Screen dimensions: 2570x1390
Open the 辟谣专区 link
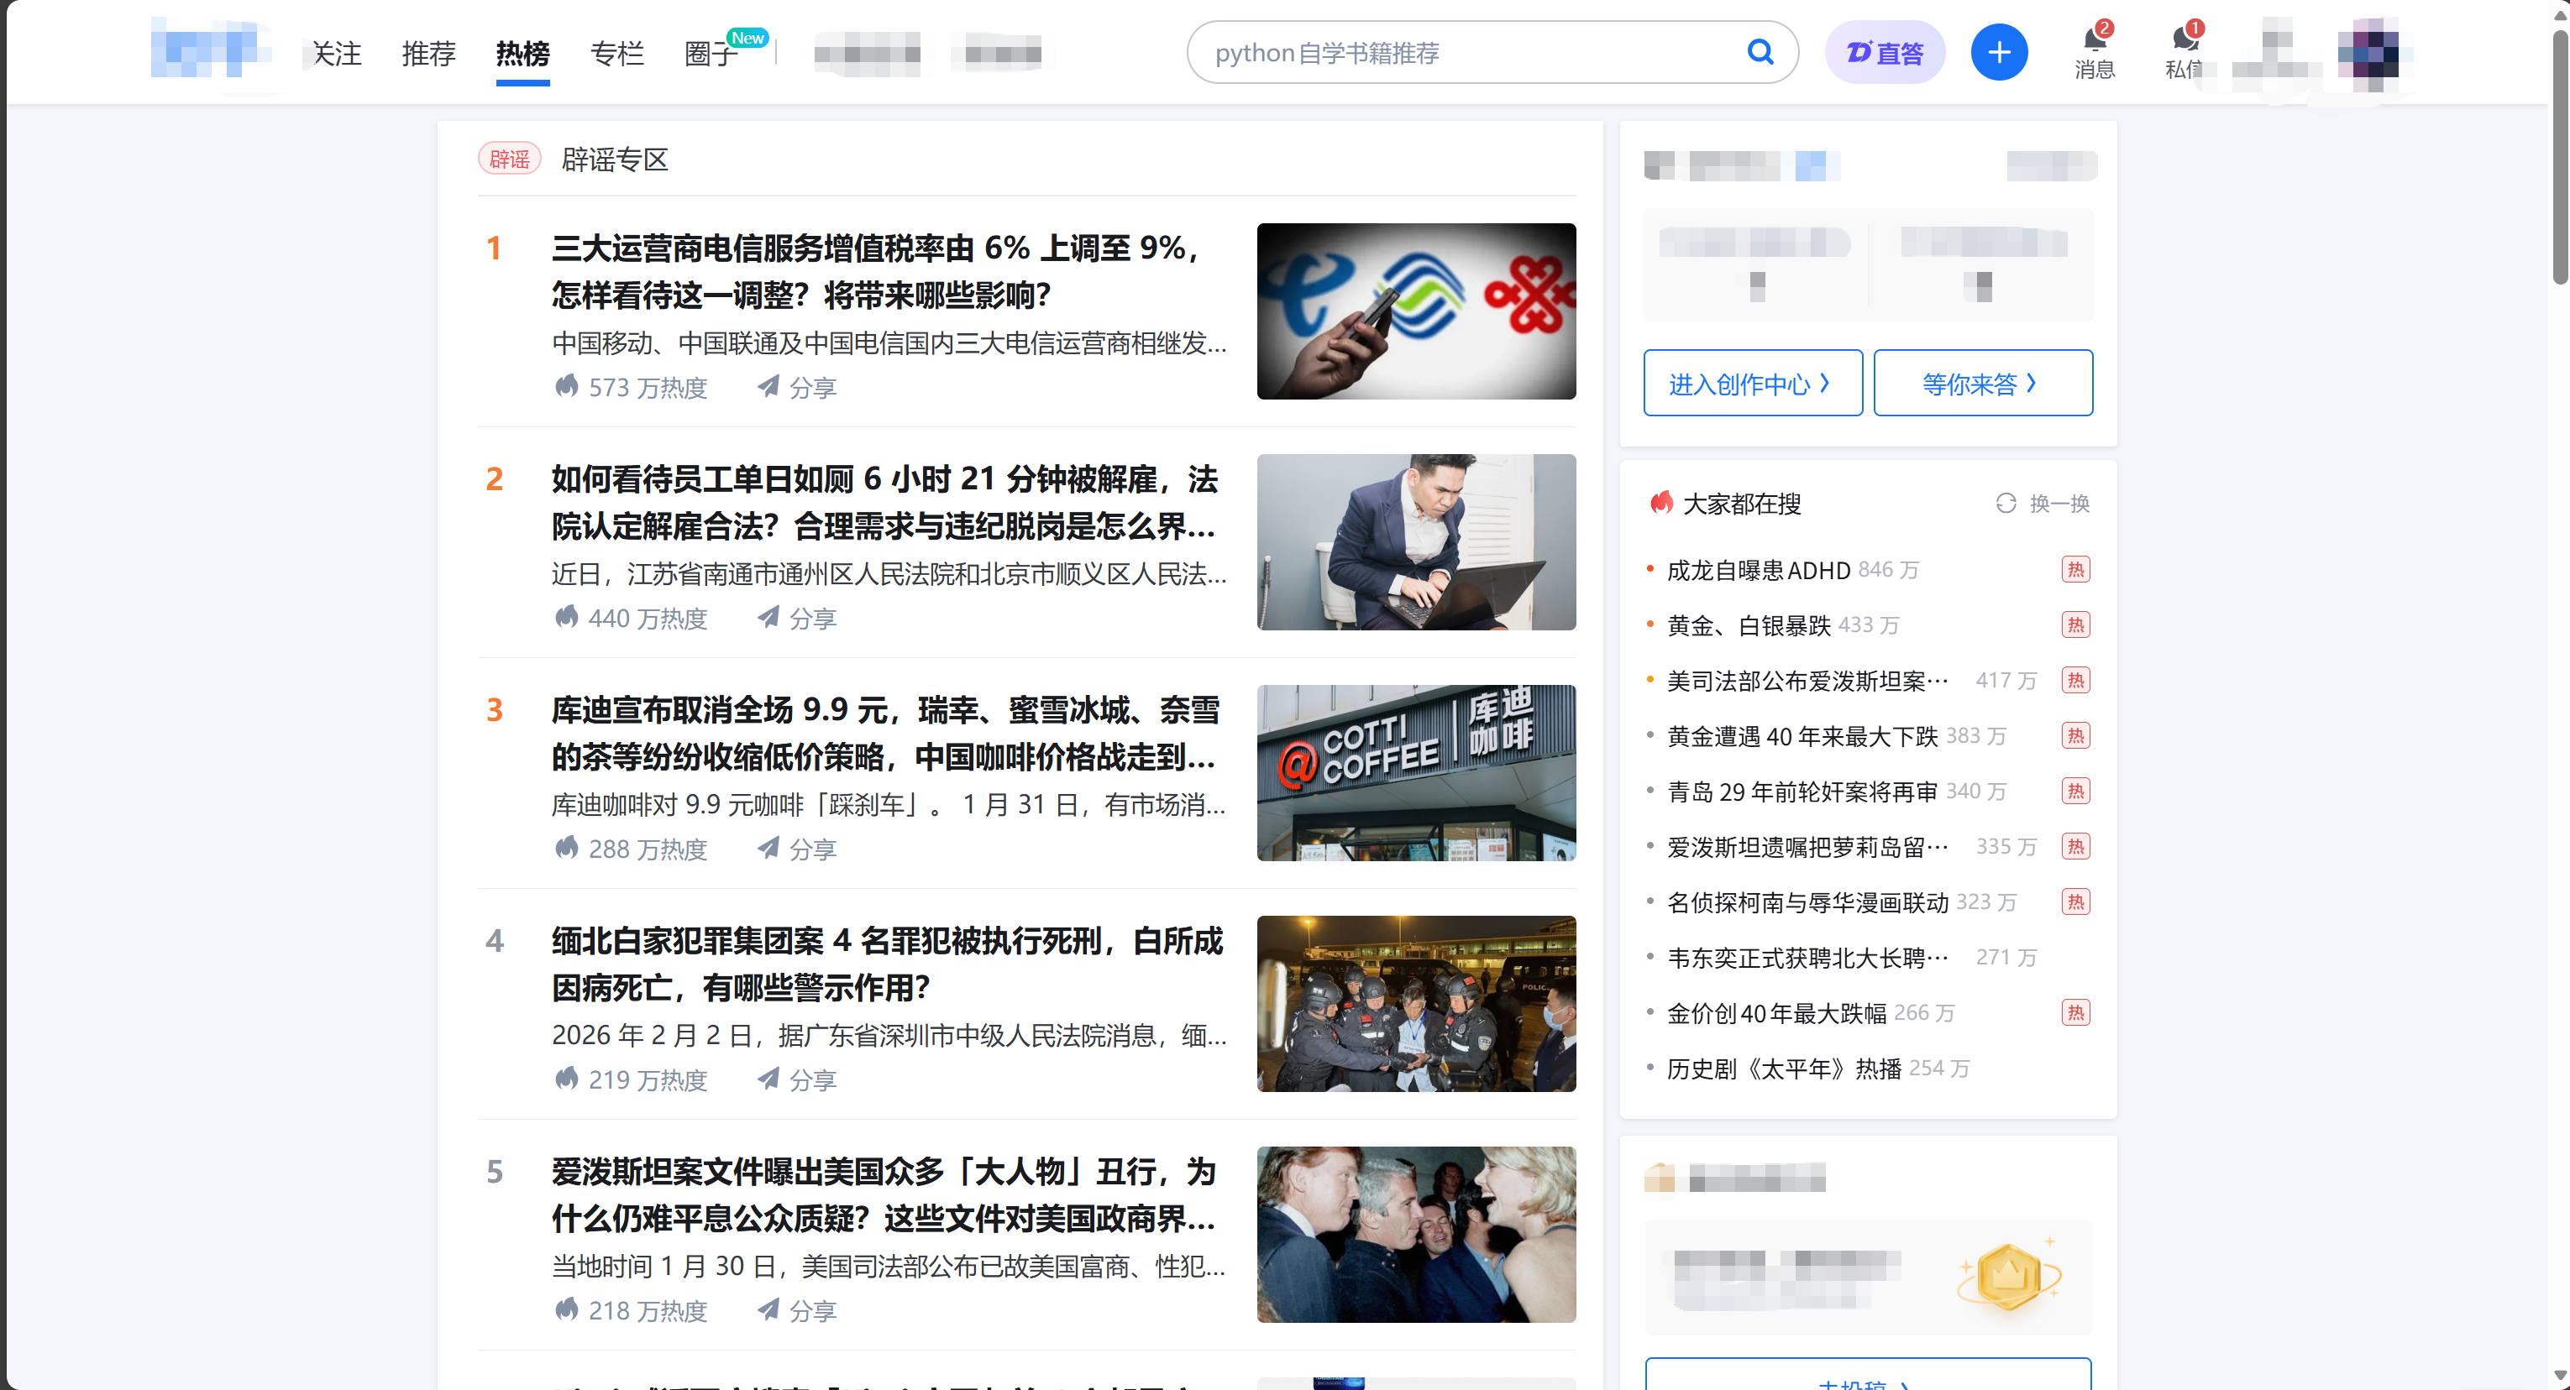coord(614,159)
